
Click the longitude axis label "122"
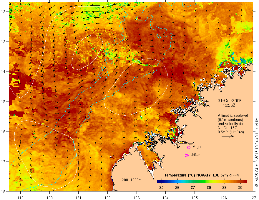[107, 198]
